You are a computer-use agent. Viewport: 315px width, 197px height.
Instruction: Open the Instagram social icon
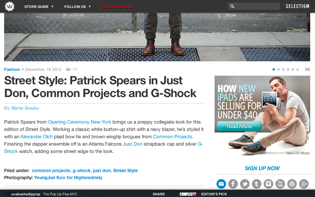coord(268,184)
